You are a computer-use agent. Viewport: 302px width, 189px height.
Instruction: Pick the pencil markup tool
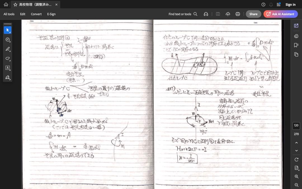[x=8, y=49]
